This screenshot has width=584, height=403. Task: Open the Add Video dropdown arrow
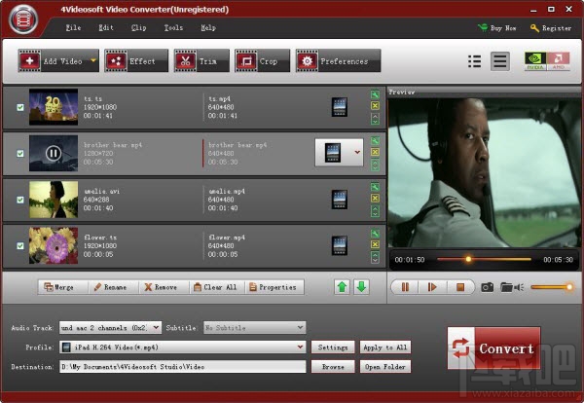click(x=93, y=60)
